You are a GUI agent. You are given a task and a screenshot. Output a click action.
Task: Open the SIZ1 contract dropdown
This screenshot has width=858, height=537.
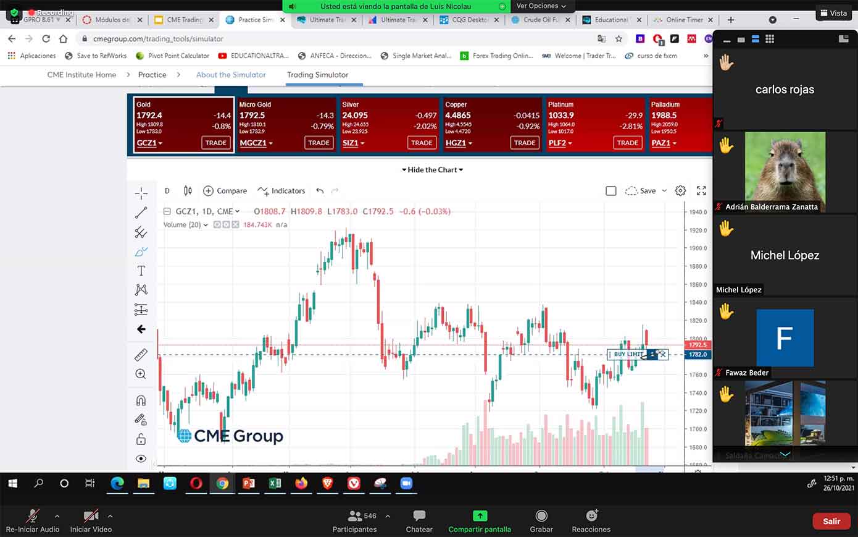tap(353, 143)
